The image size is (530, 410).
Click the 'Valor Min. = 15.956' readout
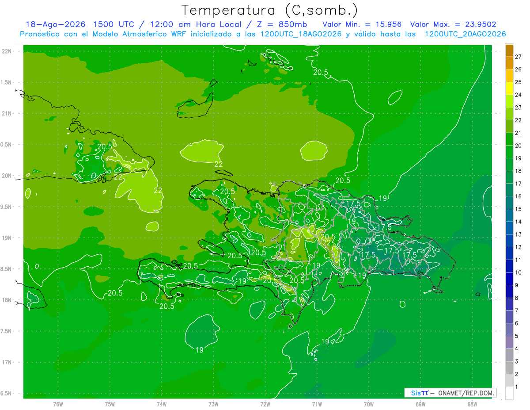click(x=362, y=24)
